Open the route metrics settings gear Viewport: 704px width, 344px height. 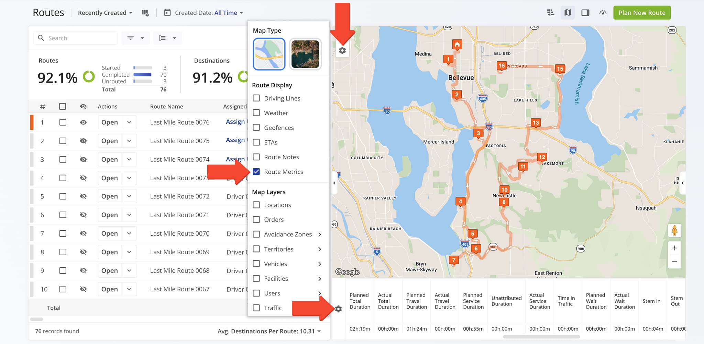pos(339,309)
